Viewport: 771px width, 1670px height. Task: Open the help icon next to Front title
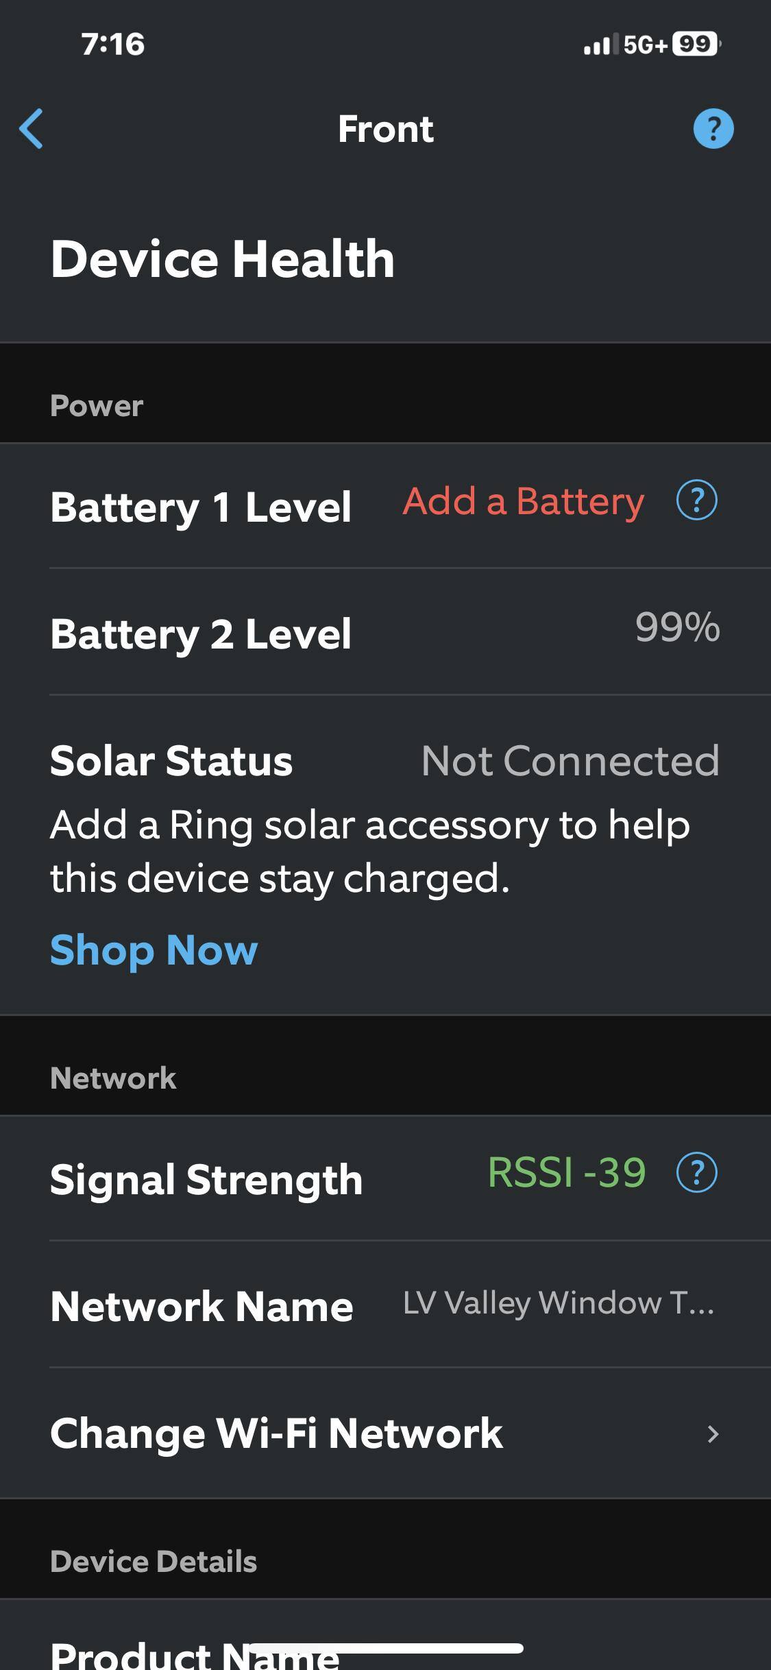(713, 129)
